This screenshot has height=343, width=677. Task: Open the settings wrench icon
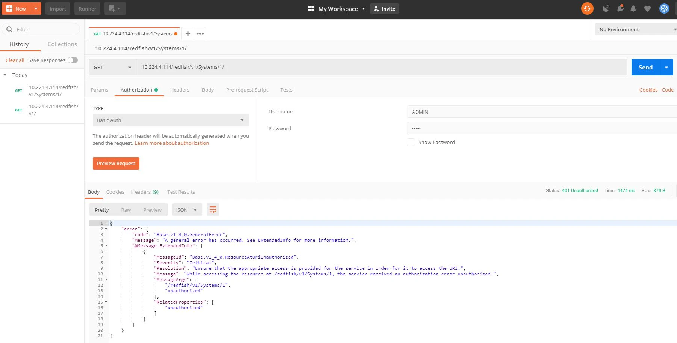(620, 8)
